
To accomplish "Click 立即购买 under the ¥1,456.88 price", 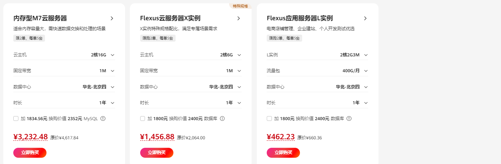I will [156, 153].
